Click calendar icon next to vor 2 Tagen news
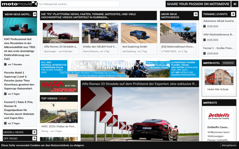 pos(5,94)
